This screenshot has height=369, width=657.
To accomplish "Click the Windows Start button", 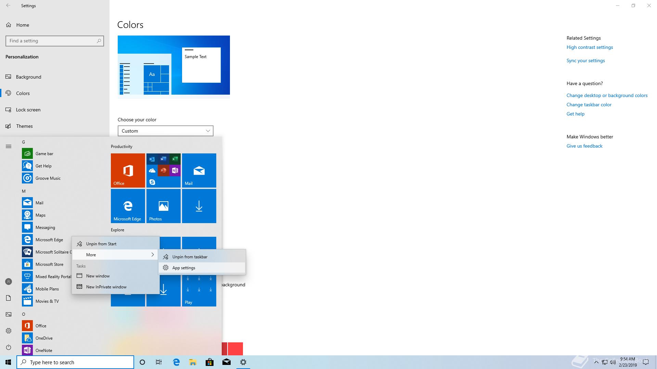I will [x=8, y=362].
